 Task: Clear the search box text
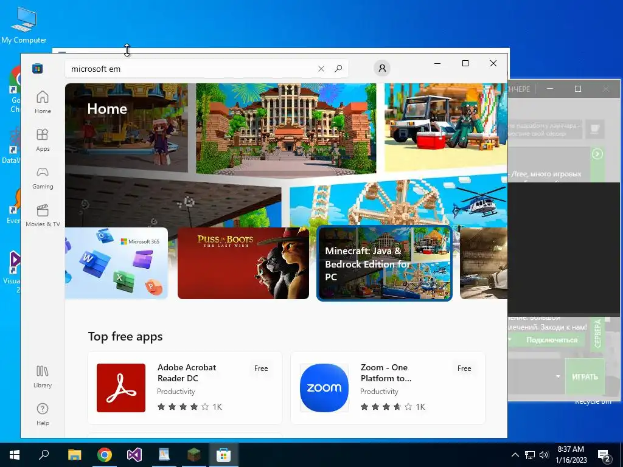pos(321,69)
